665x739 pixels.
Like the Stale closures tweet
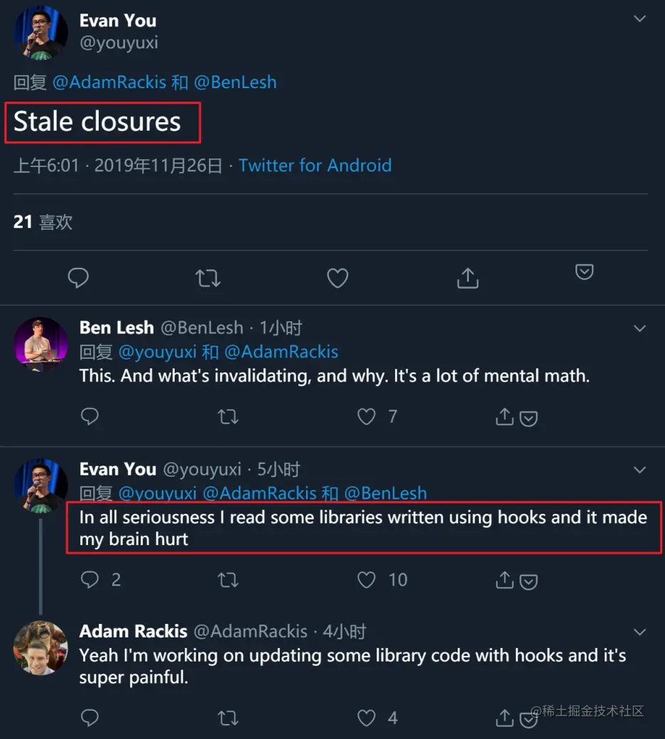point(337,279)
